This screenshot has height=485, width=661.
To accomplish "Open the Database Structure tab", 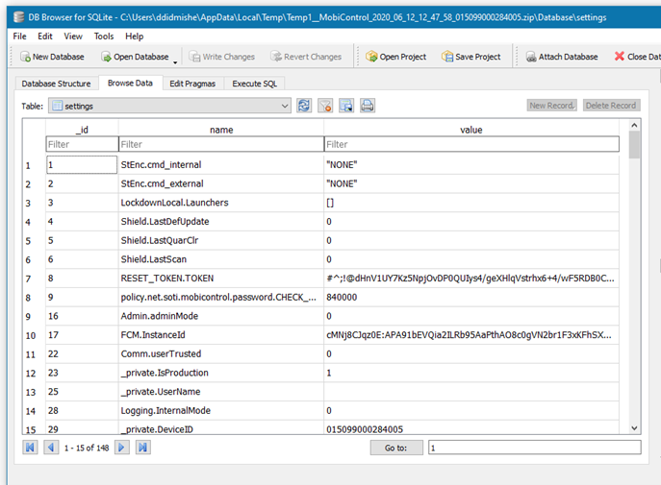I will (56, 84).
